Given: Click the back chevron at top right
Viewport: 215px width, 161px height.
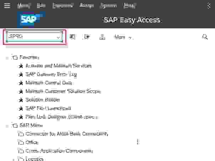Looking at the screenshot, I should (x=209, y=6).
